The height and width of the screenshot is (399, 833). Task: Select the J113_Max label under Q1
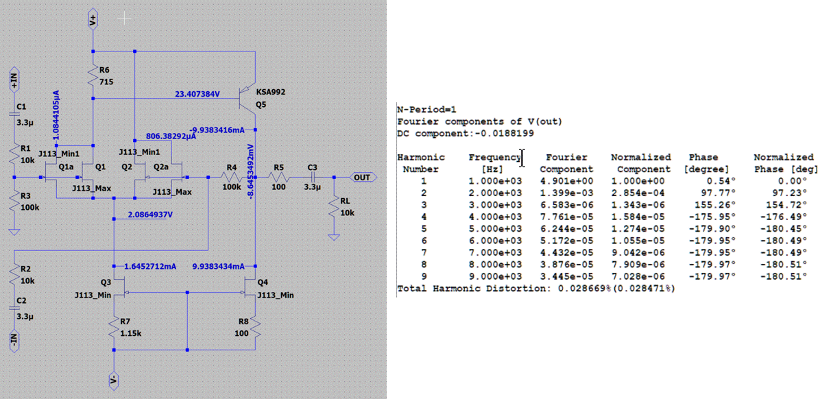click(93, 189)
